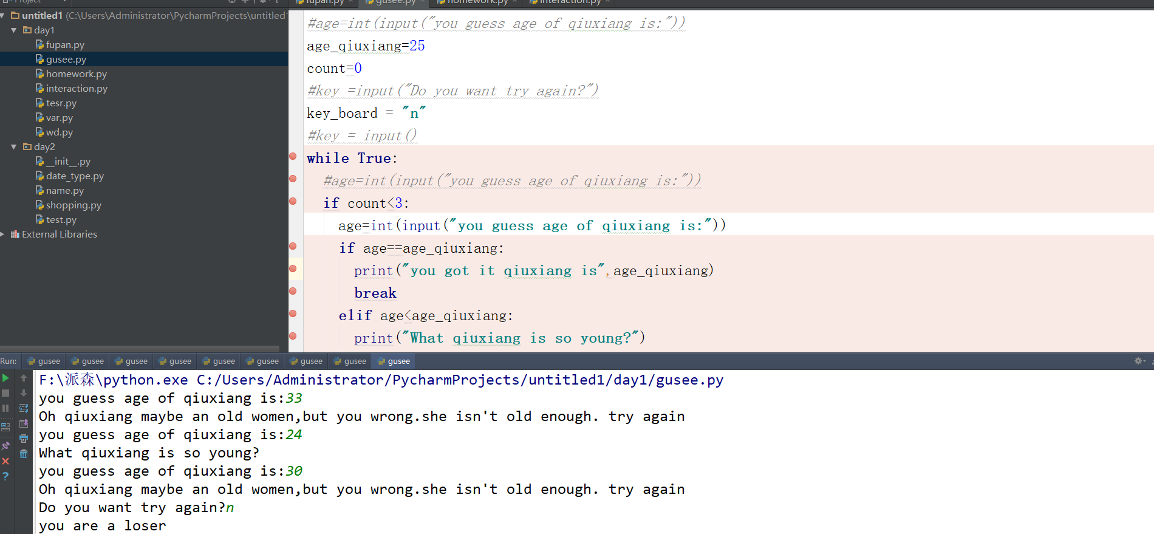
Task: Open shopping.py under day2
Action: [73, 205]
